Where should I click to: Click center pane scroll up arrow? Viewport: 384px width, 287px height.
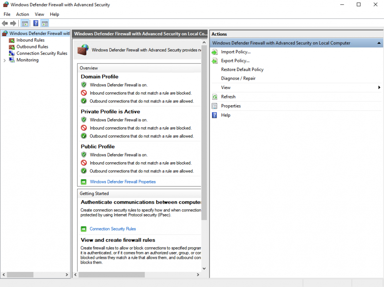click(204, 43)
